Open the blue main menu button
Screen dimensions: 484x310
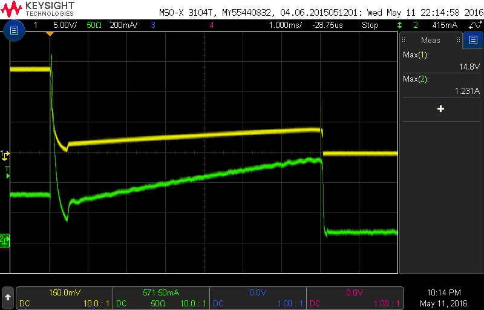[x=14, y=30]
